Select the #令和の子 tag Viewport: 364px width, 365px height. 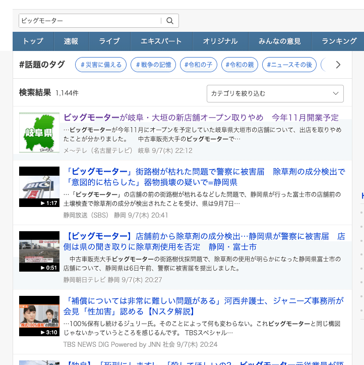[x=199, y=65]
